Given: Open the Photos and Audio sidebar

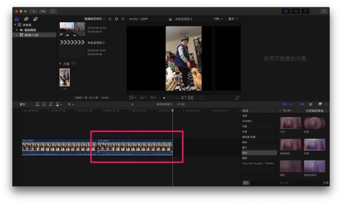Looking at the screenshot, I should point(26,19).
